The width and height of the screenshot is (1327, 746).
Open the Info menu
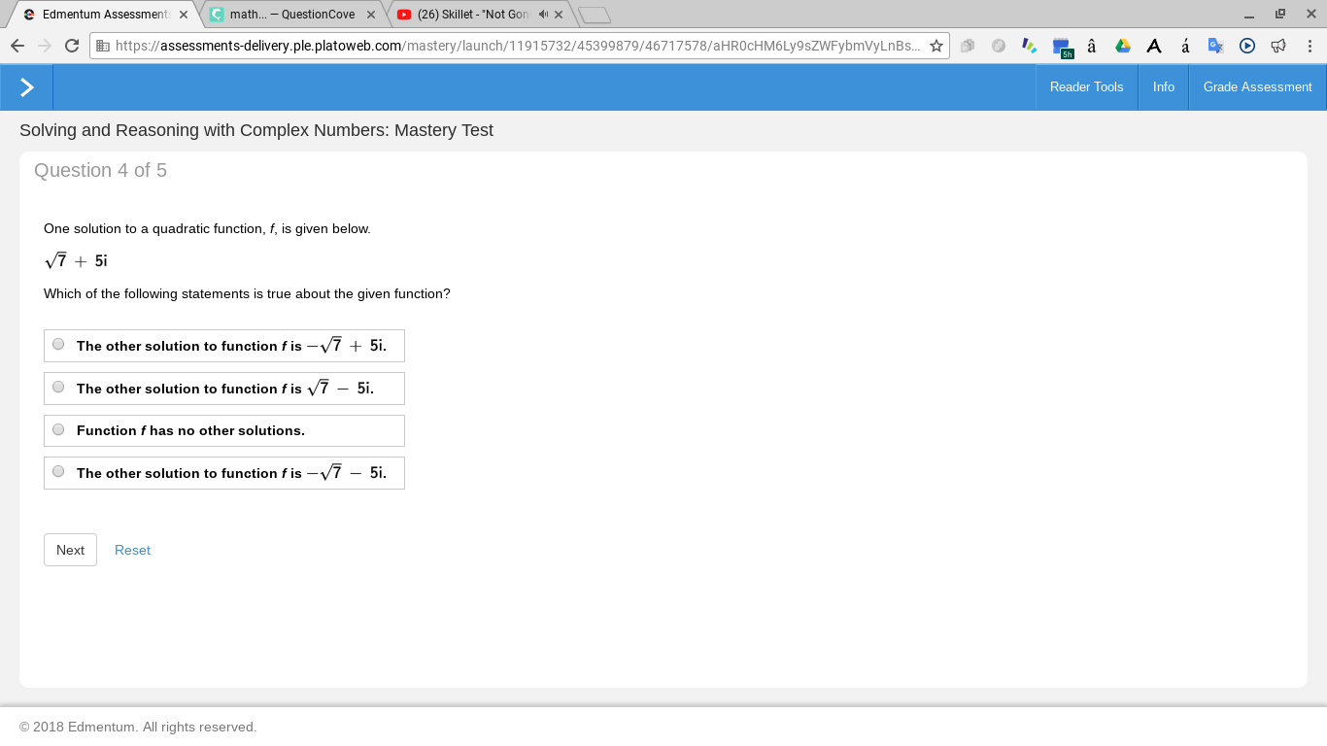click(1163, 87)
